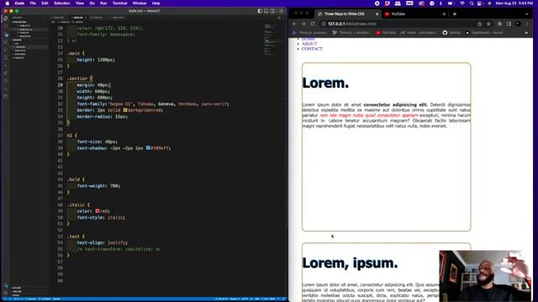Open Spotlight search icon in menu bar
Image resolution: width=538 pixels, height=302 pixels.
tap(472, 3)
